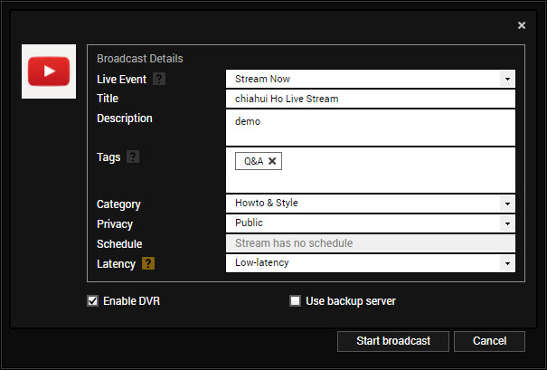Enable the Use backup server checkbox
The image size is (547, 370).
point(295,301)
